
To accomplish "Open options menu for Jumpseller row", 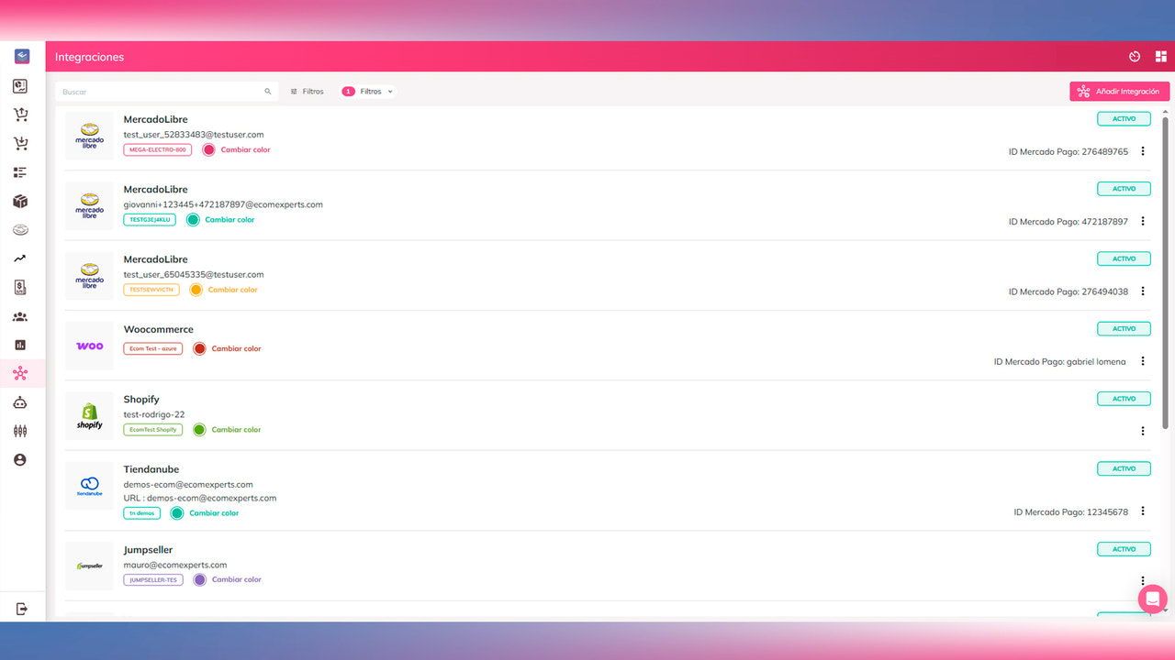I will click(1143, 580).
